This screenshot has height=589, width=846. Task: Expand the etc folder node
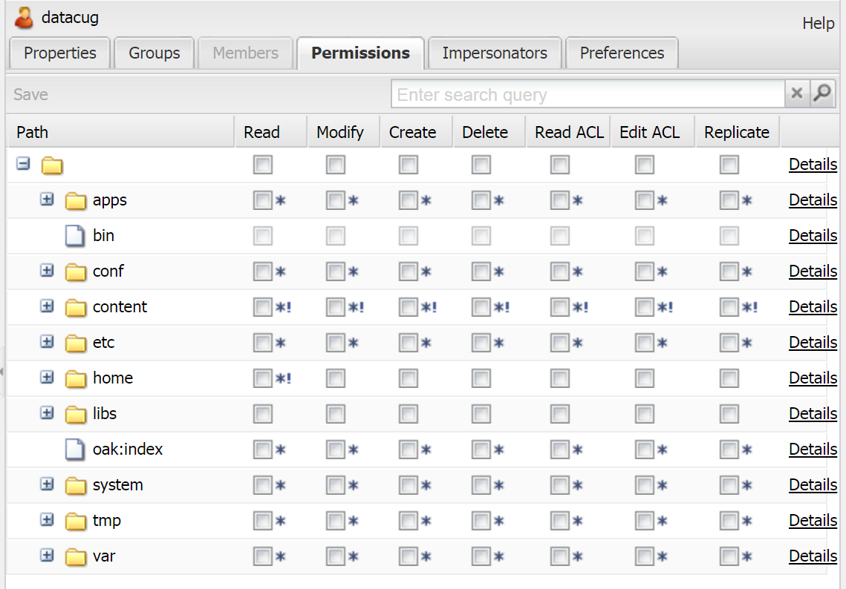[x=47, y=342]
